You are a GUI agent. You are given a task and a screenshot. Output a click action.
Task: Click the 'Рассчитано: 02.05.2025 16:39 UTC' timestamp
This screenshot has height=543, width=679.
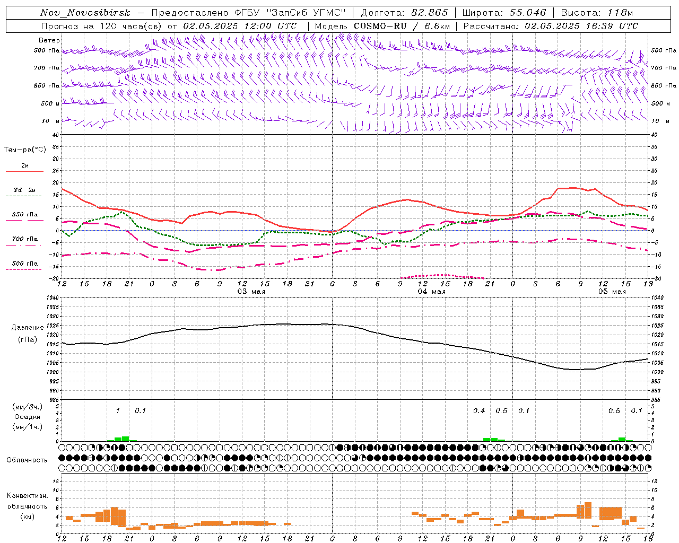(551, 26)
